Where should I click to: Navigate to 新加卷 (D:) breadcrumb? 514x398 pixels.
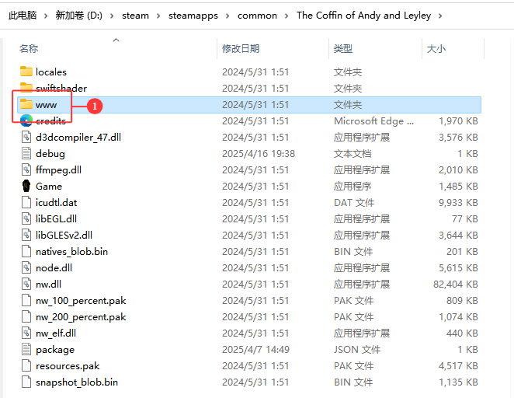pos(78,16)
